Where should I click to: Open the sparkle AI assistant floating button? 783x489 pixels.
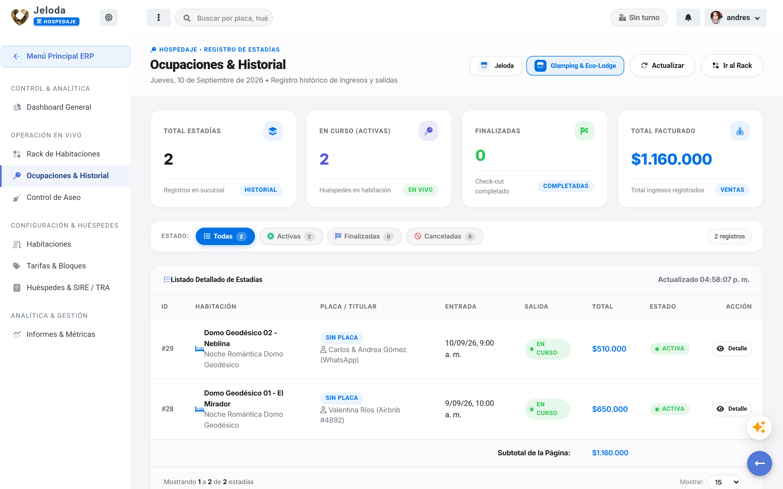[759, 427]
